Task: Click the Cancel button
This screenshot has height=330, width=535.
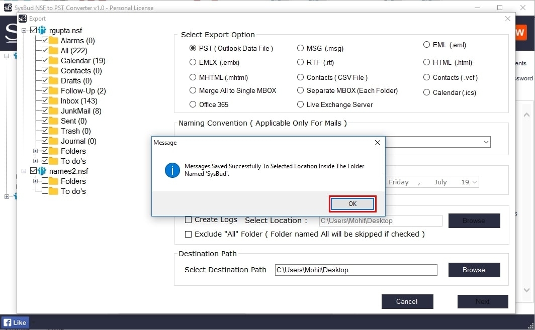Action: click(x=407, y=301)
